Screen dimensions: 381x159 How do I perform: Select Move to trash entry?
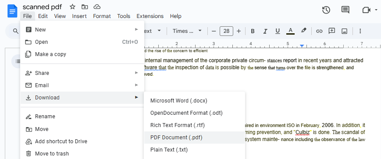82,154
